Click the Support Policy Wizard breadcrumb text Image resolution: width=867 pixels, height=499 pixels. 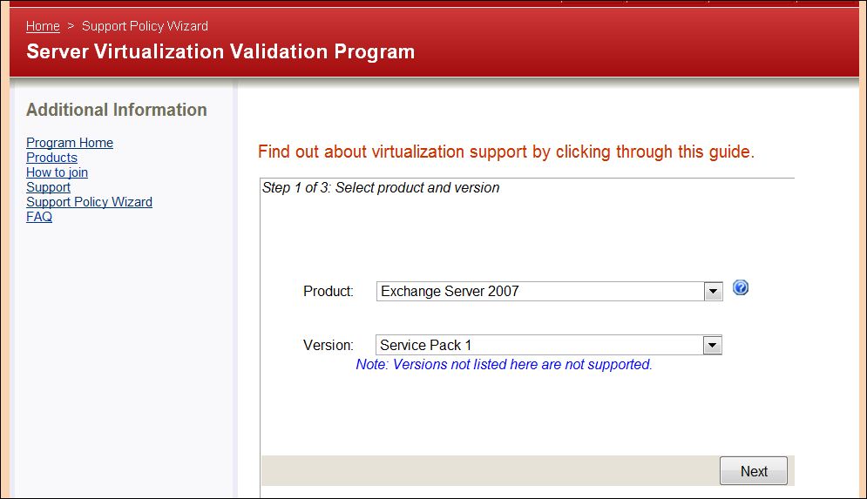tap(145, 26)
